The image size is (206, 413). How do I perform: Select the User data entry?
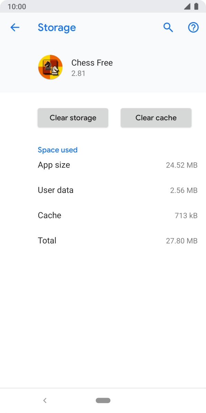click(x=55, y=190)
